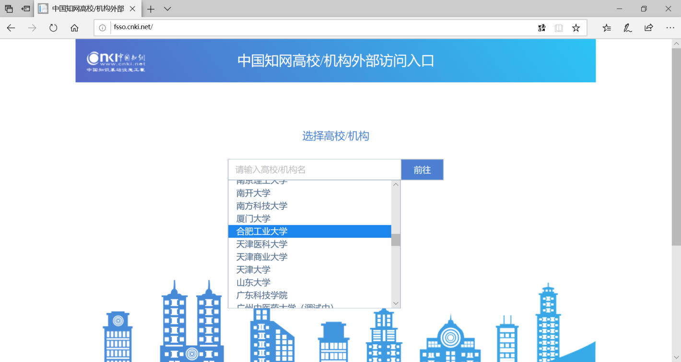Share this page

coord(649,28)
